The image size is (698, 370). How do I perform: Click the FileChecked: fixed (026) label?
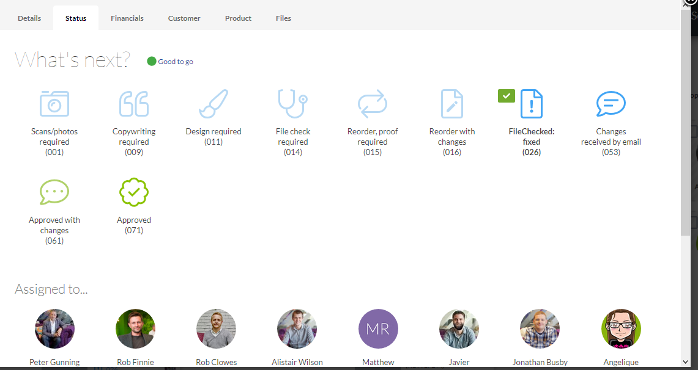(532, 142)
